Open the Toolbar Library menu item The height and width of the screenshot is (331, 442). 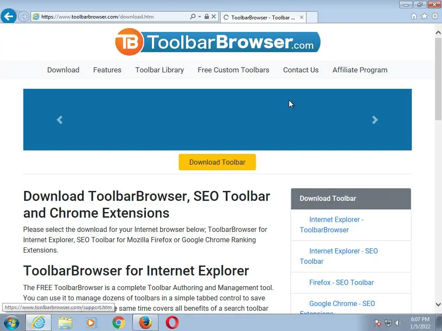[160, 70]
